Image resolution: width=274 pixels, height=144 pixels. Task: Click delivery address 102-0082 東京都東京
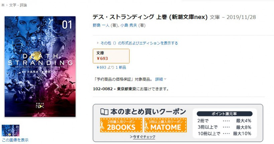coord(115,89)
